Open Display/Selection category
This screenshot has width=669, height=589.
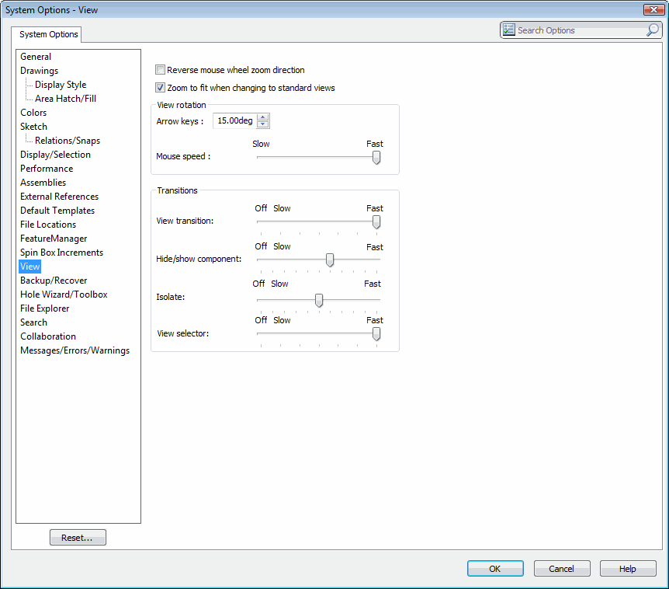coord(55,155)
